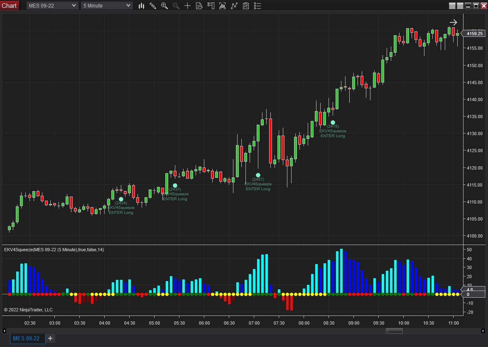The height and width of the screenshot is (347, 488).
Task: Expand the MES 09-22 instrument dropdown
Action: 52,5
